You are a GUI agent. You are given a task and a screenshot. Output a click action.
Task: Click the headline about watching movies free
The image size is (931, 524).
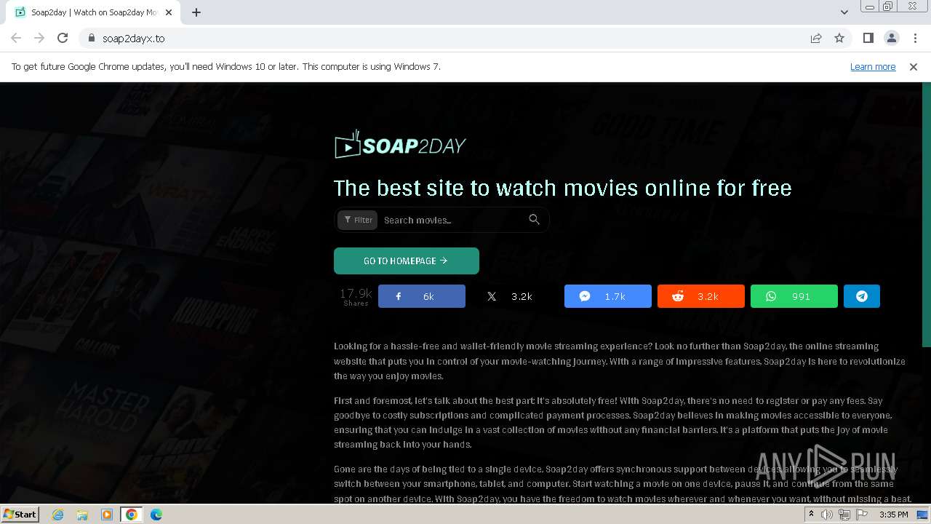tap(562, 188)
